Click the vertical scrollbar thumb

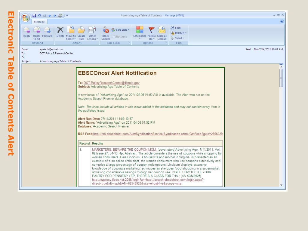(x=281, y=78)
